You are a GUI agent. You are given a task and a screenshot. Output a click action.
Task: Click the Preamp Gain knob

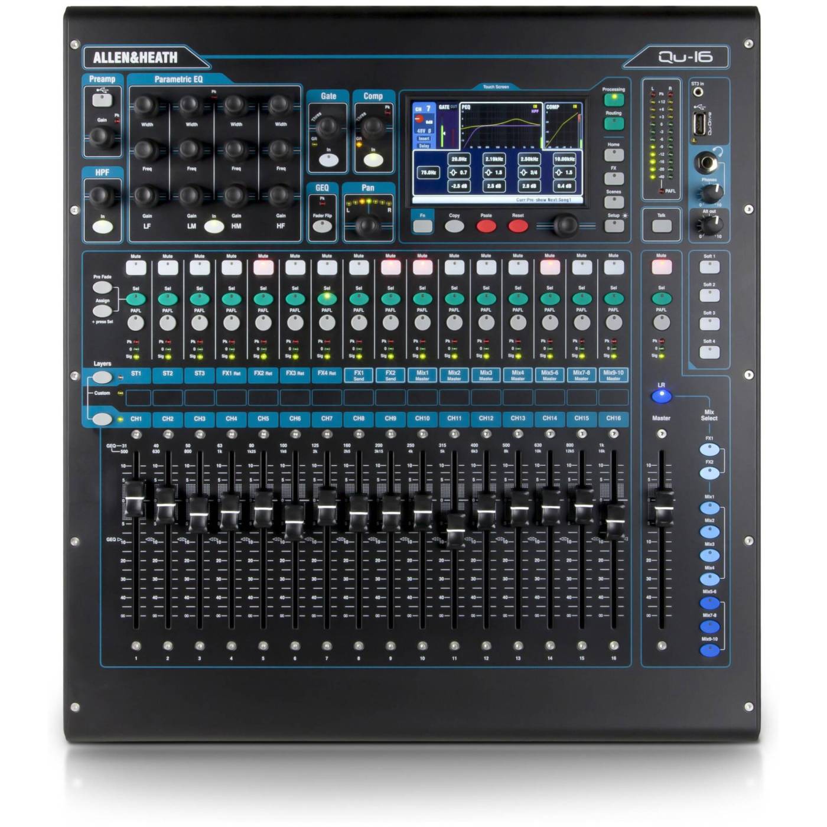coord(101,137)
